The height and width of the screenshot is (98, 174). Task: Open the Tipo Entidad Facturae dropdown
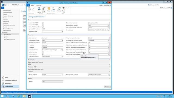point(62,41)
